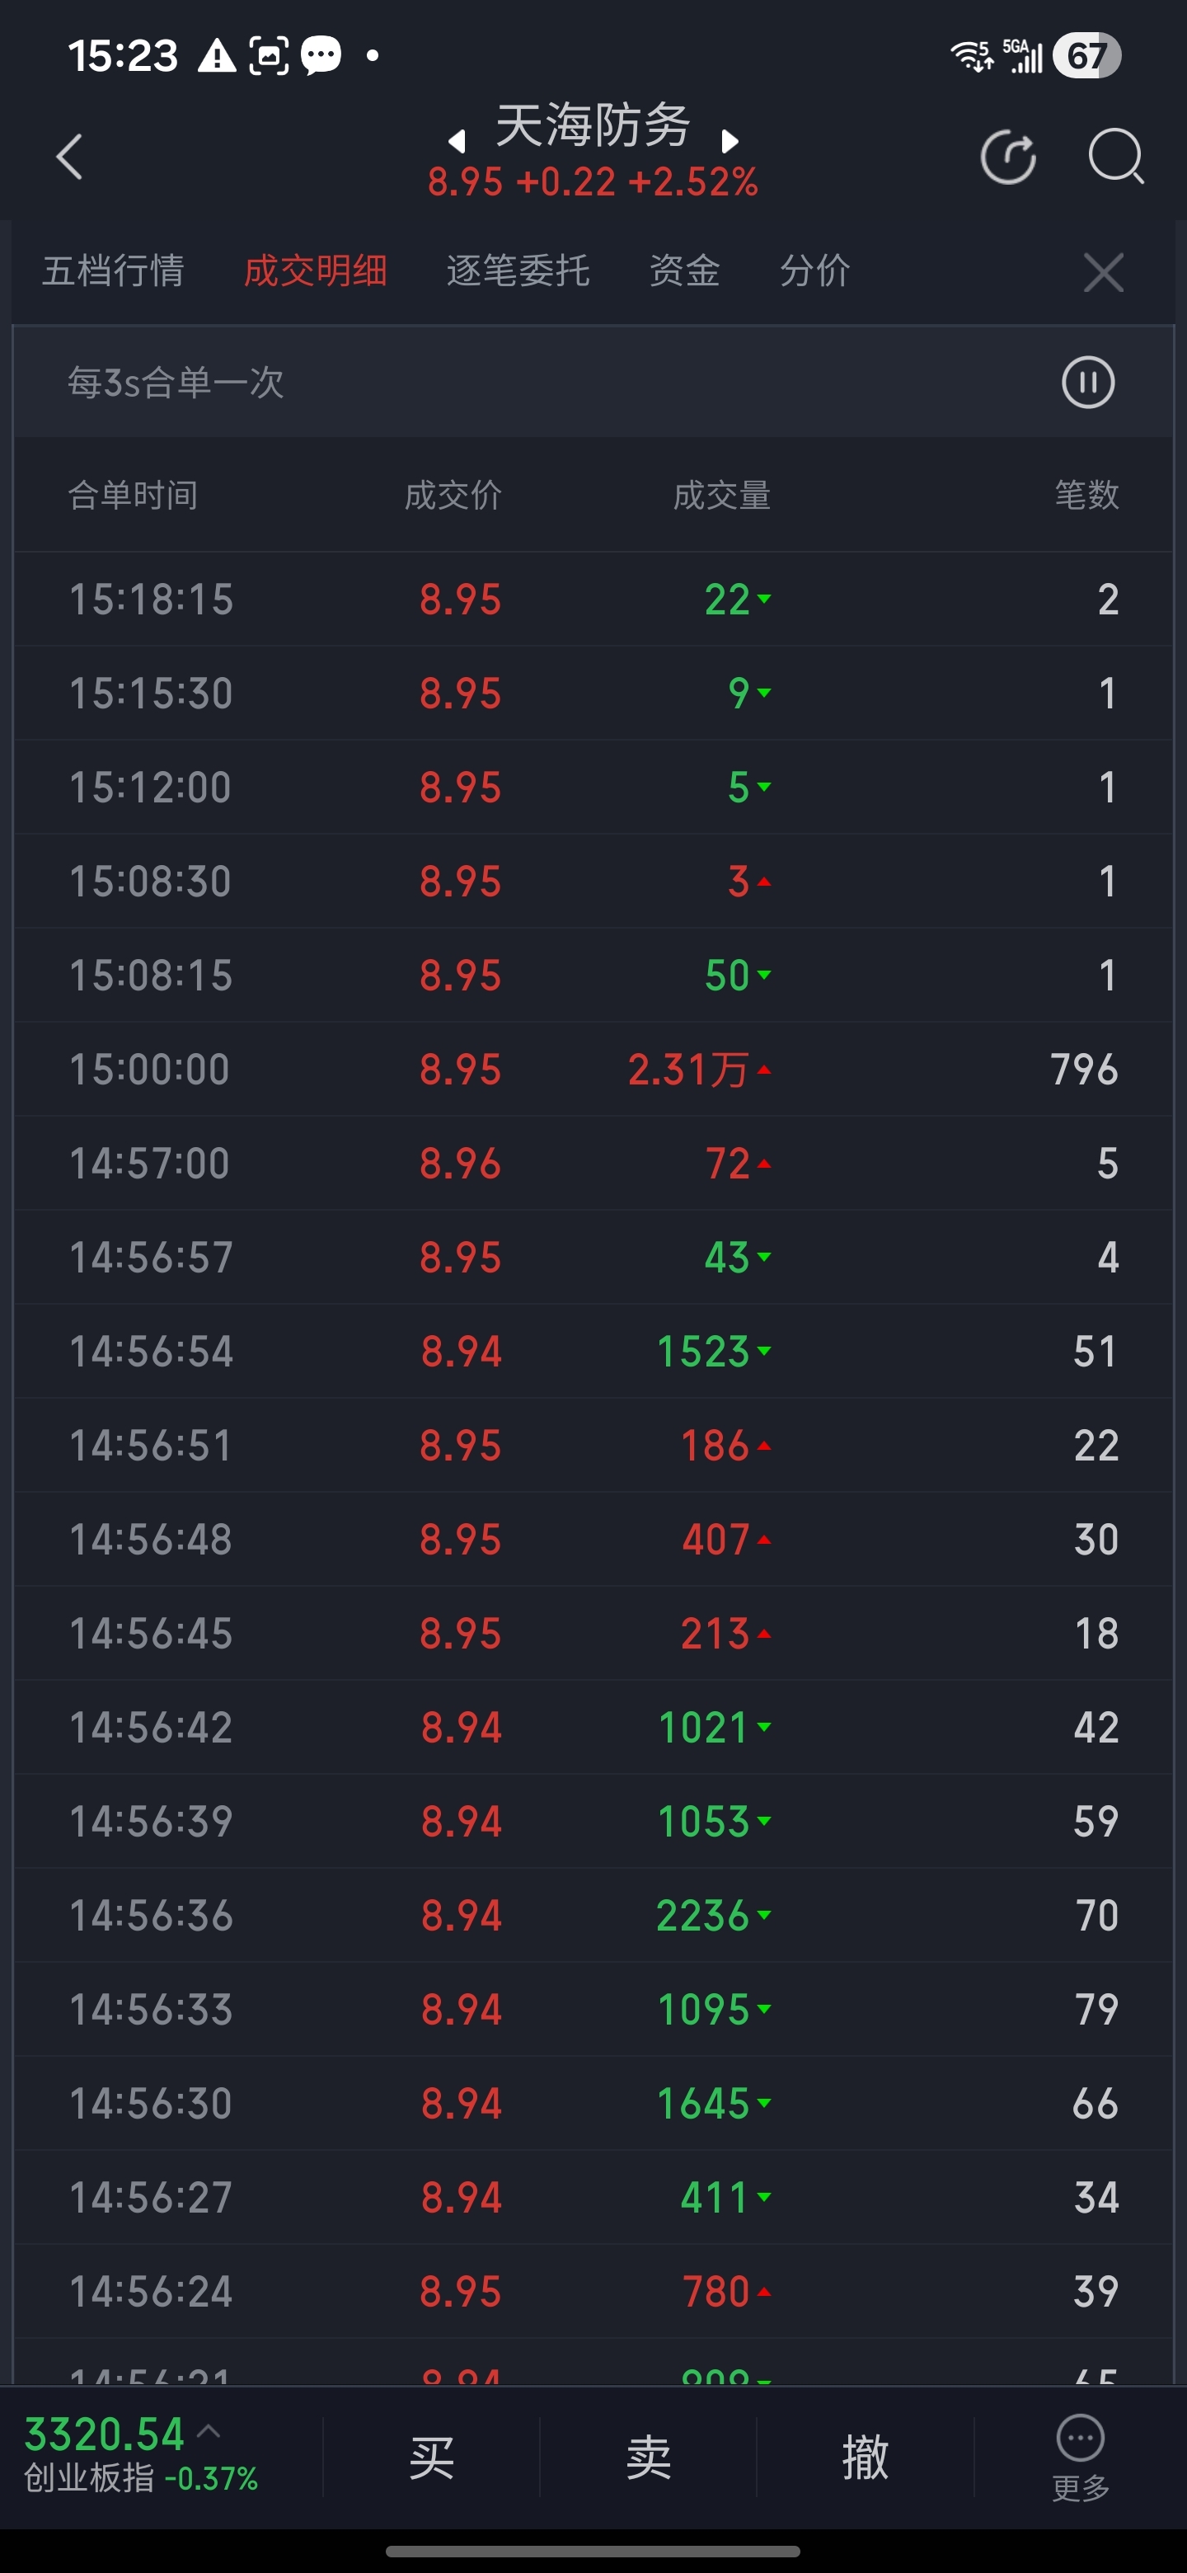This screenshot has height=2573, width=1187.
Task: Show the 分价 tab
Action: click(814, 270)
